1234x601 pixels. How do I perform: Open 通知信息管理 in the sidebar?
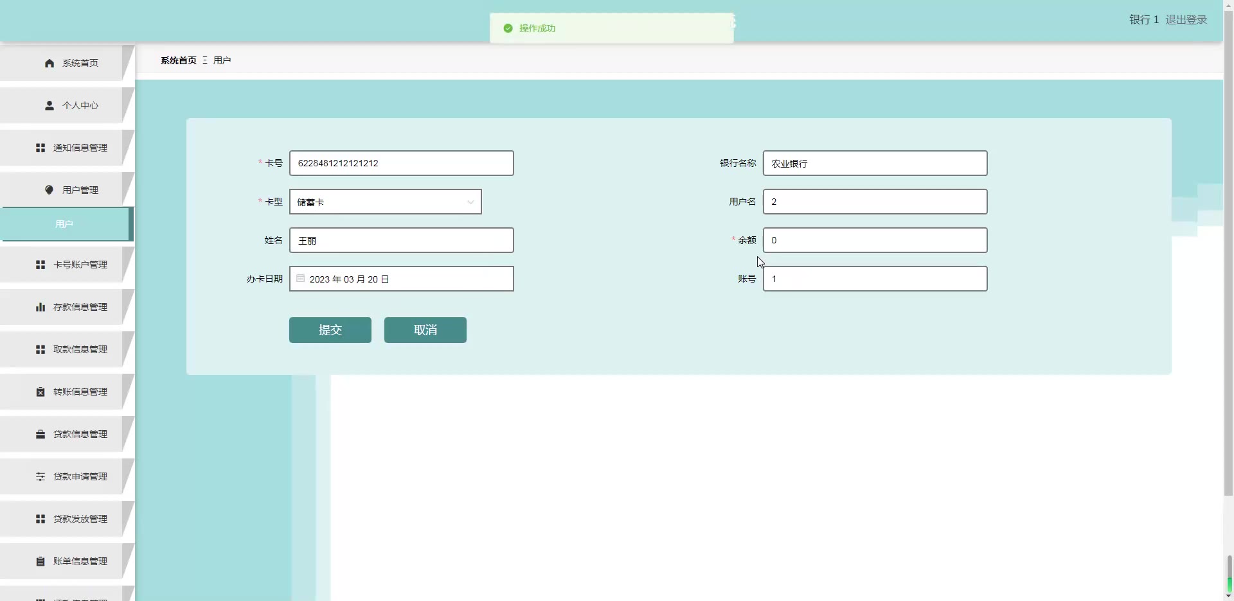point(67,148)
